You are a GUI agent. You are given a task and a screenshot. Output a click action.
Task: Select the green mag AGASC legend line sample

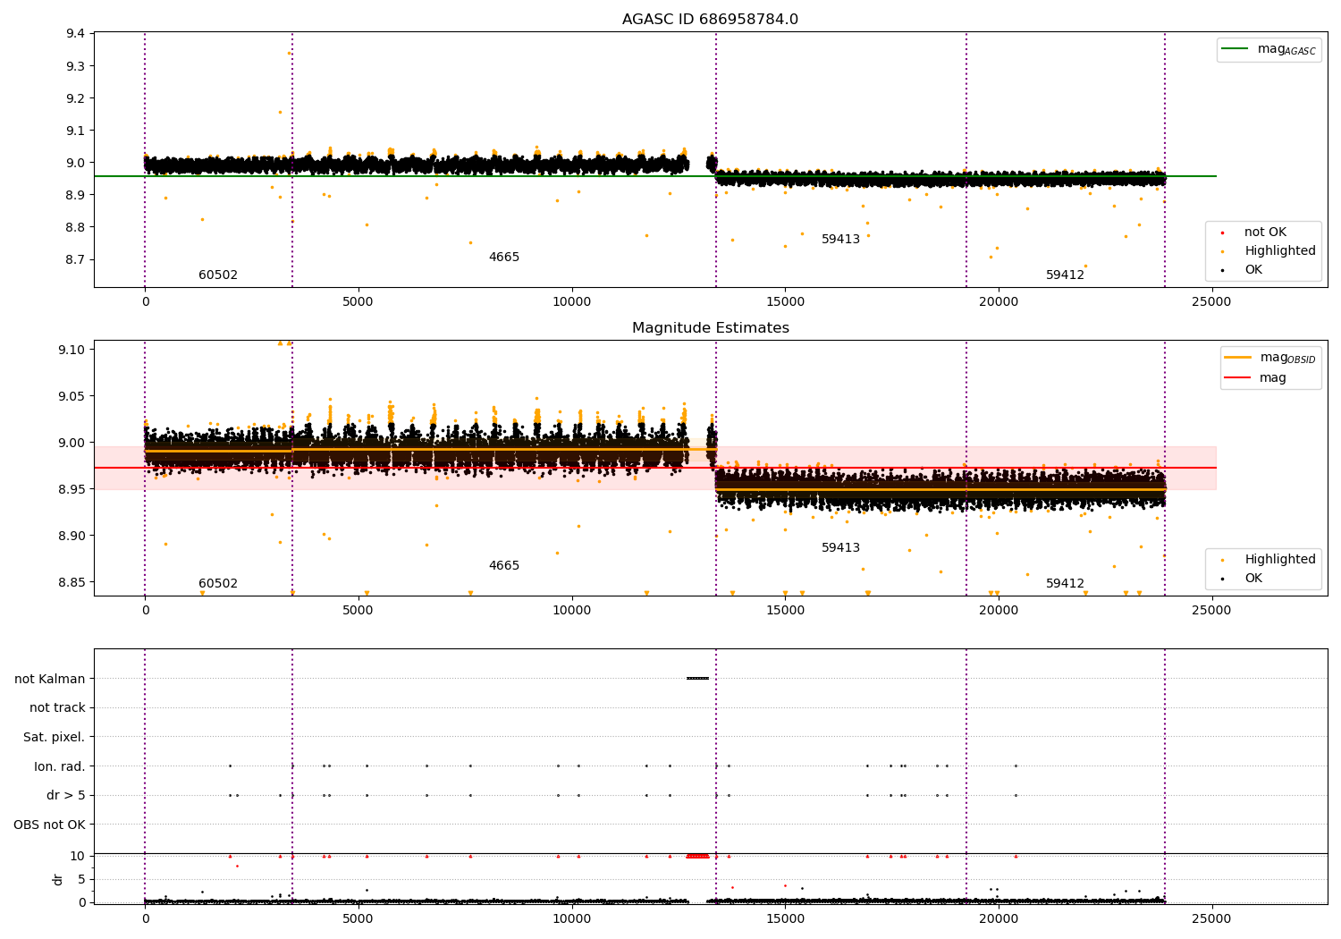[x=1235, y=49]
